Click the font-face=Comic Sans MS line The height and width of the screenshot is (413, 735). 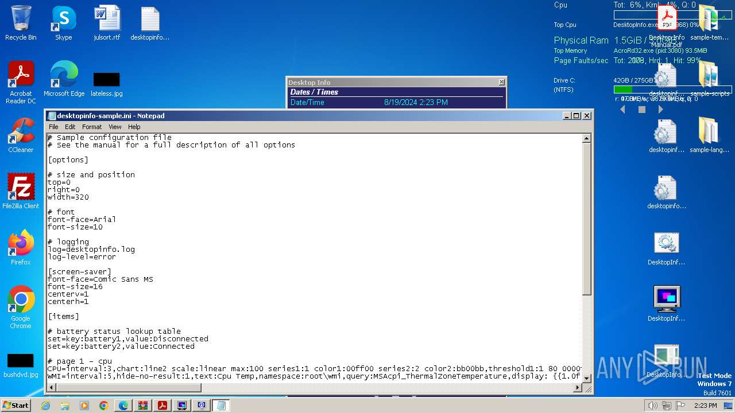pyautogui.click(x=100, y=279)
